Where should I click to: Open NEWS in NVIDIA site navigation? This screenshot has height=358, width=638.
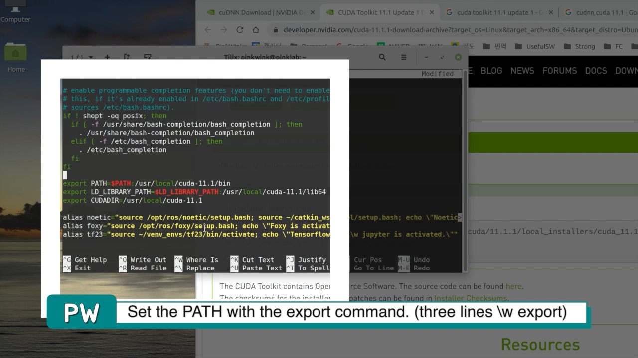point(522,71)
